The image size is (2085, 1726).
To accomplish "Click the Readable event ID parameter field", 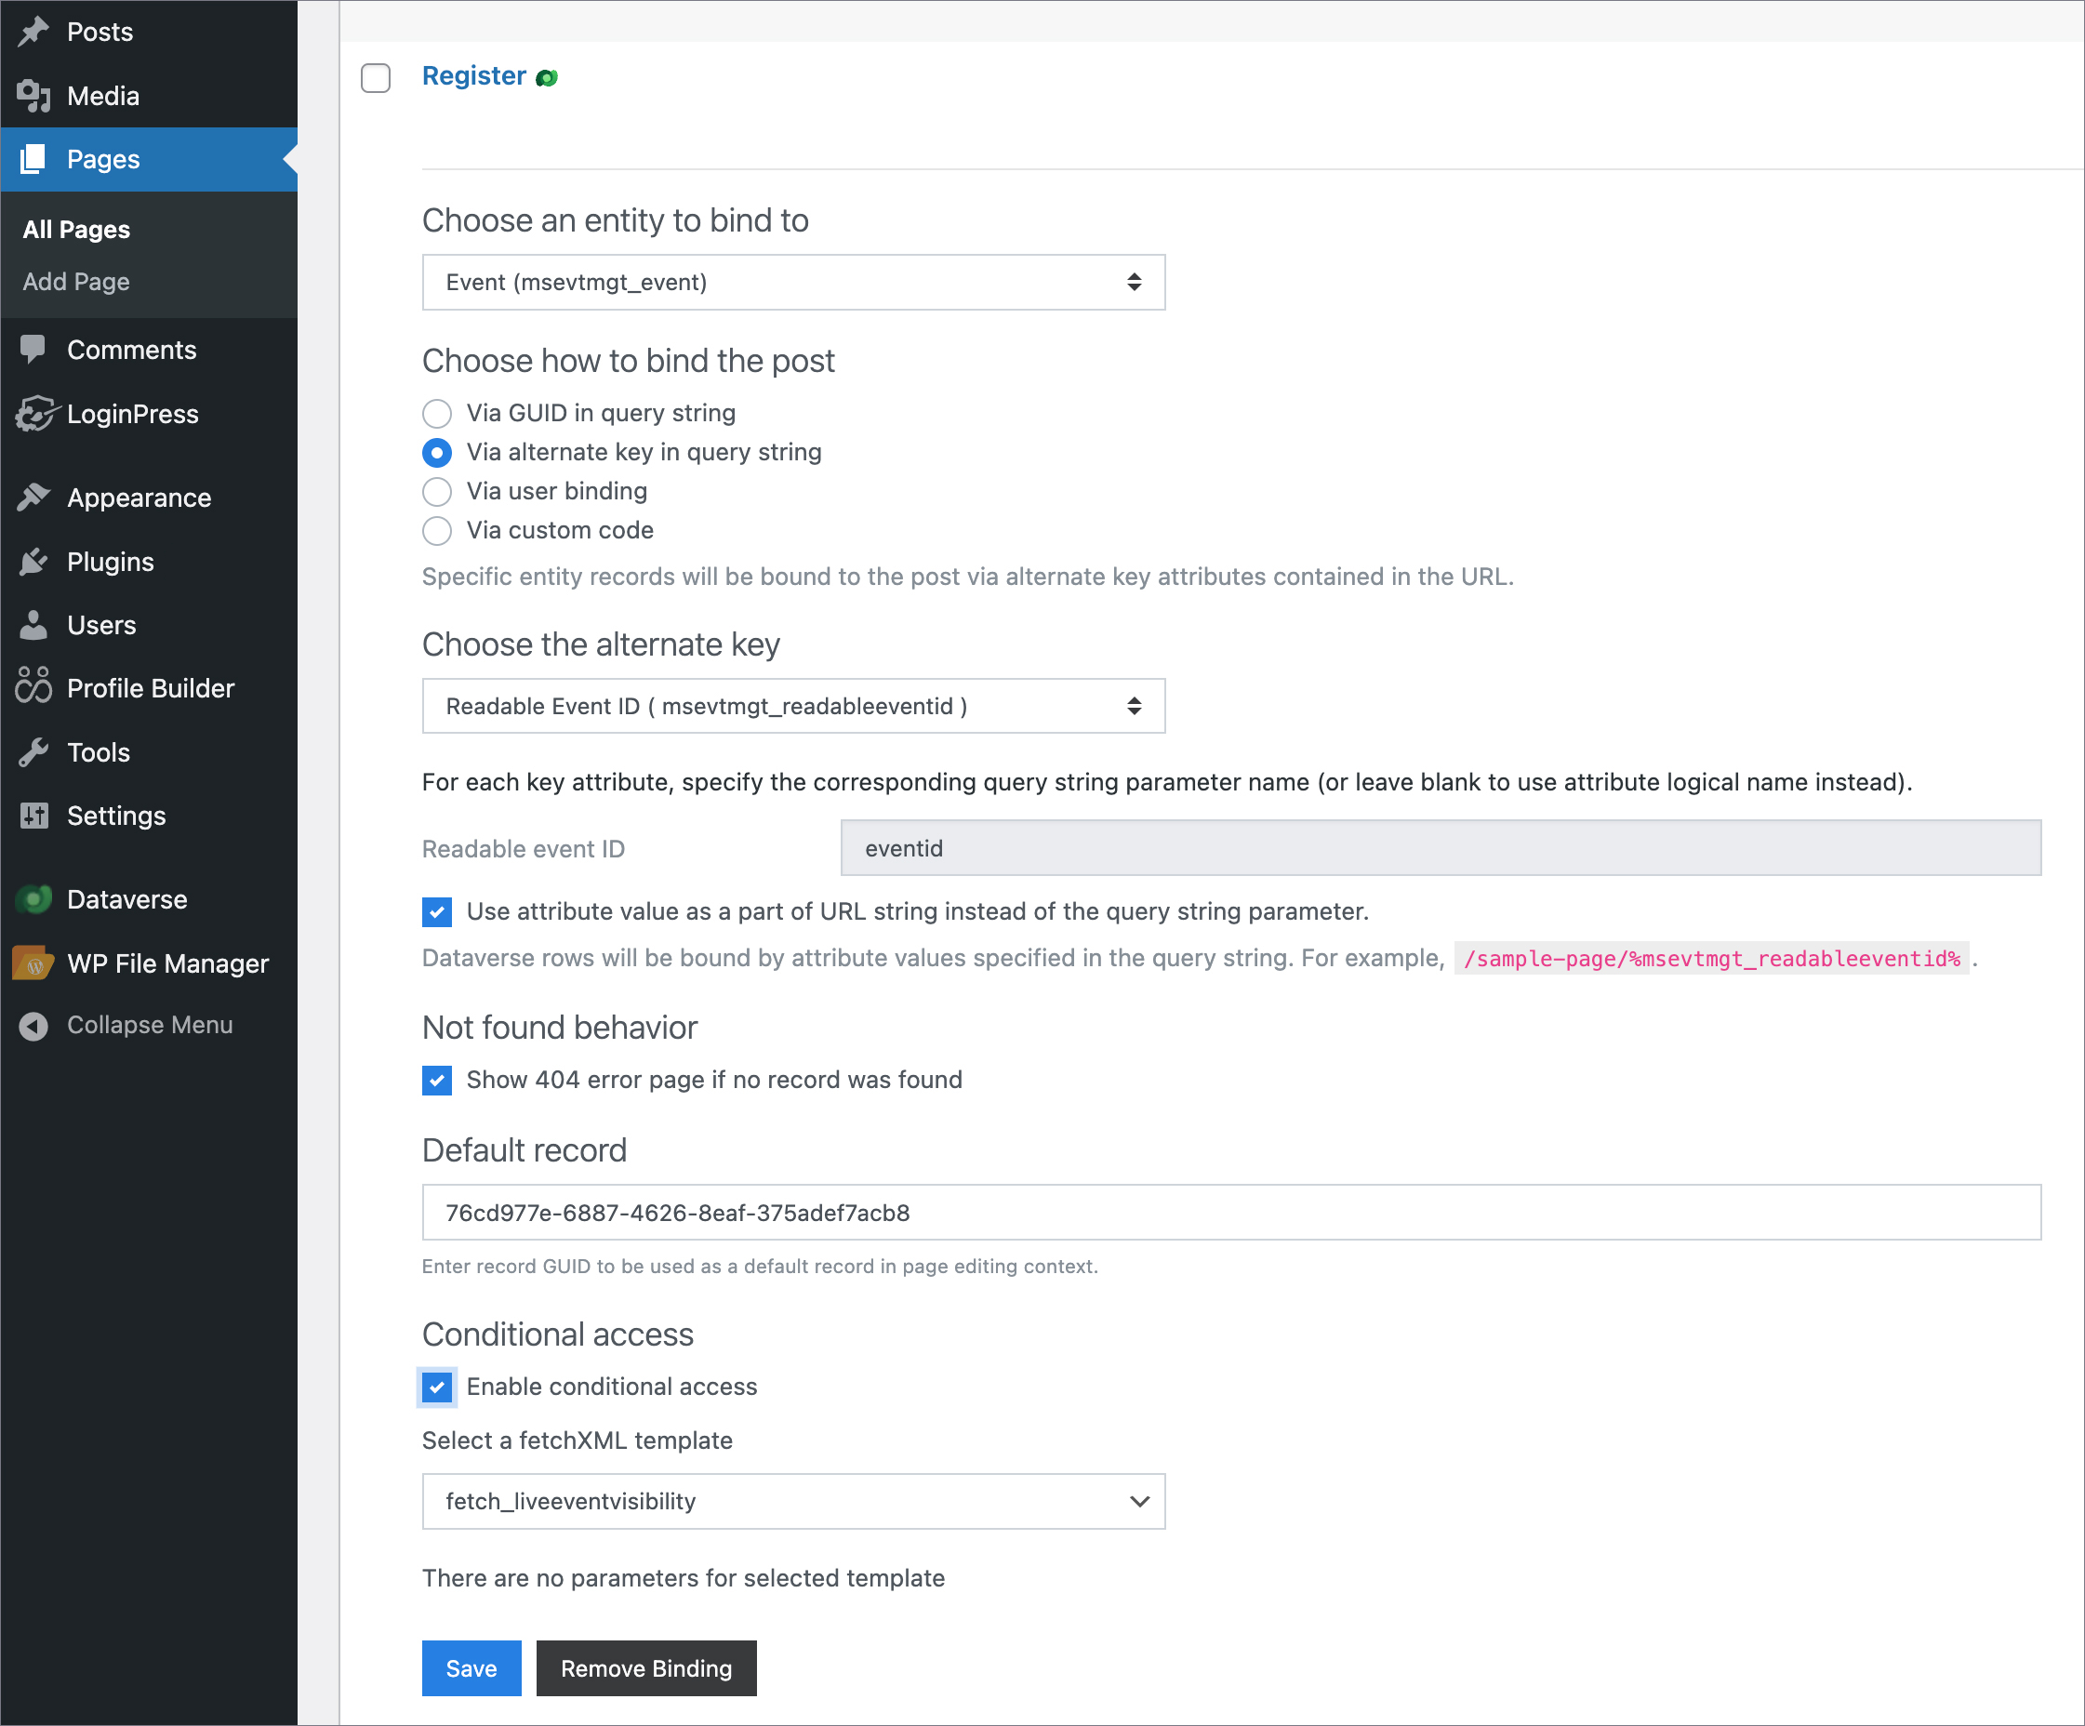I will [1441, 848].
